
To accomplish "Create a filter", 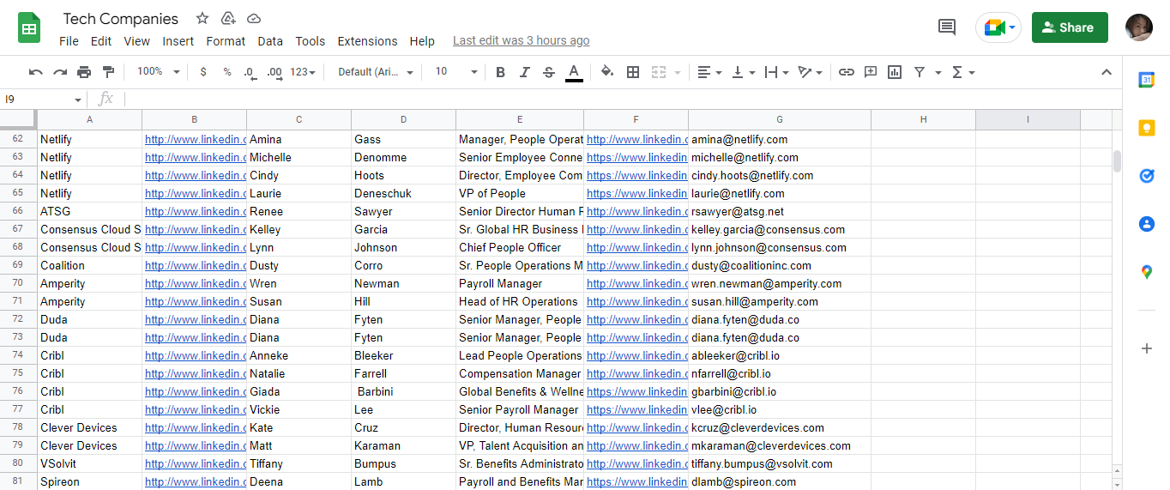I will [920, 72].
